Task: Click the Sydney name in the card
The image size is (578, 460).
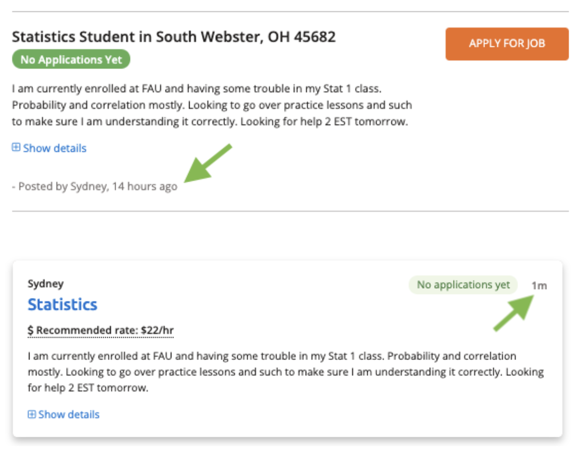Action: [45, 284]
